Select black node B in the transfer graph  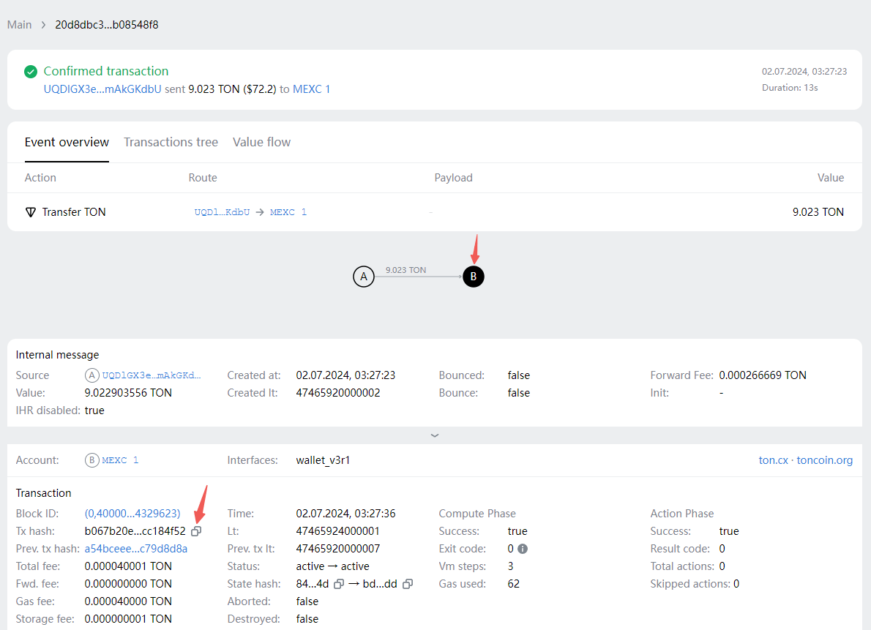click(474, 277)
